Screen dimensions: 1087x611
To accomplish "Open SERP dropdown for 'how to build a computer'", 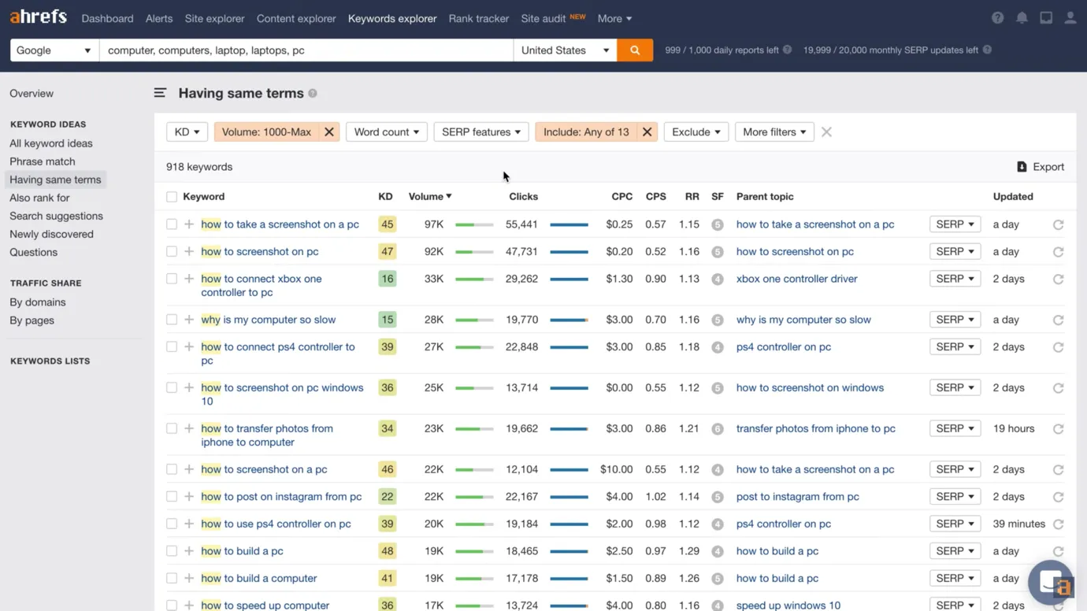I will tap(955, 578).
